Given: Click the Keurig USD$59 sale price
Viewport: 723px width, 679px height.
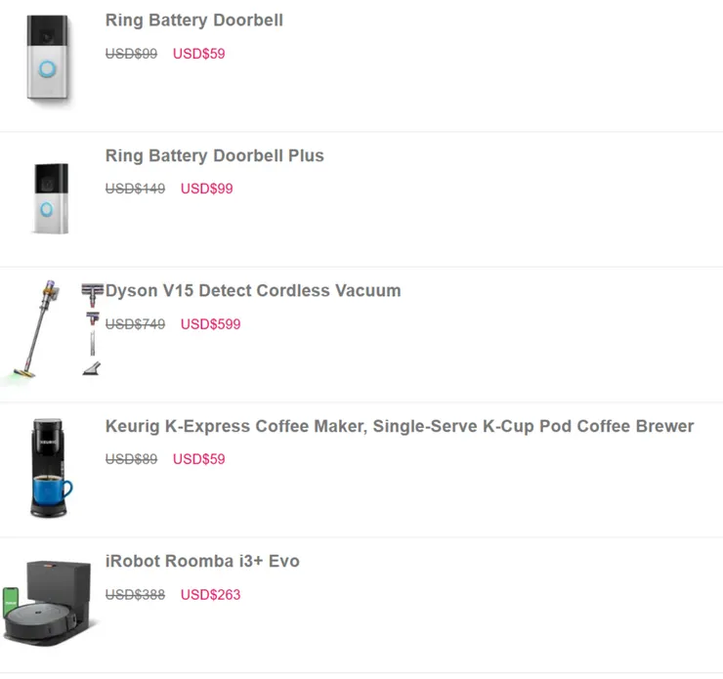Looking at the screenshot, I should pos(198,459).
